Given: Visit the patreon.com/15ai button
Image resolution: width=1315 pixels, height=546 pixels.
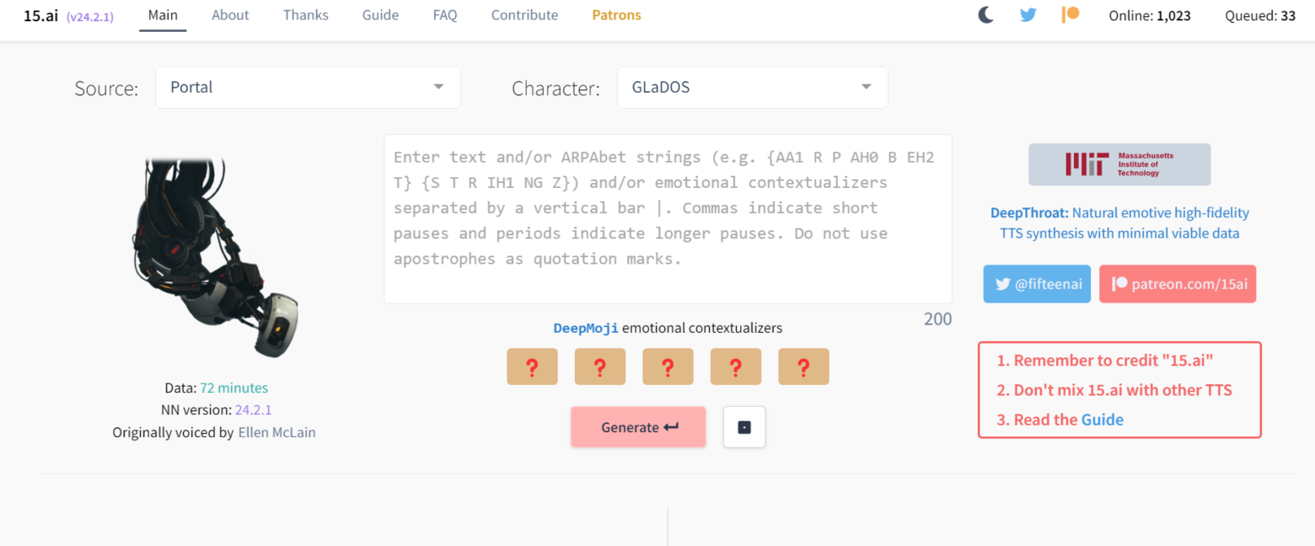Looking at the screenshot, I should (1177, 284).
